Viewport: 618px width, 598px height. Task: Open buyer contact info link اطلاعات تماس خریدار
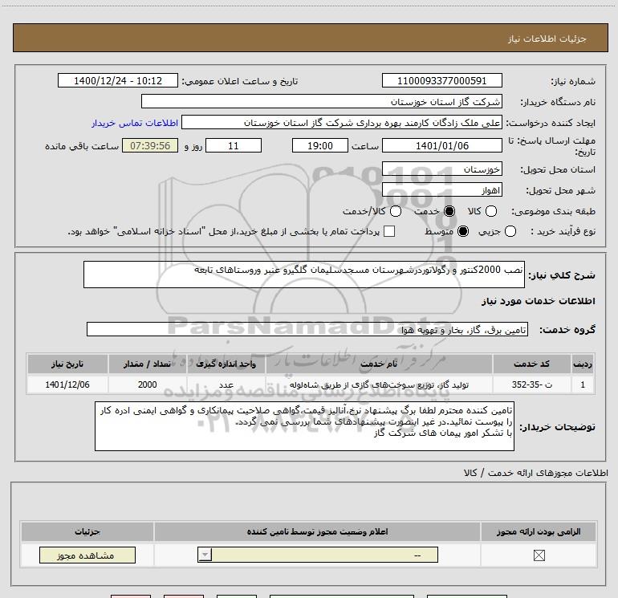click(x=135, y=123)
